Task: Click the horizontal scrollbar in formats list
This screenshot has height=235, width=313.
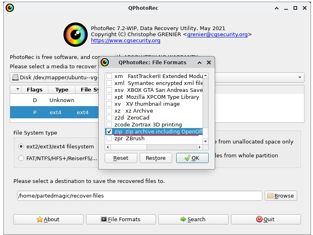Action: click(x=154, y=146)
